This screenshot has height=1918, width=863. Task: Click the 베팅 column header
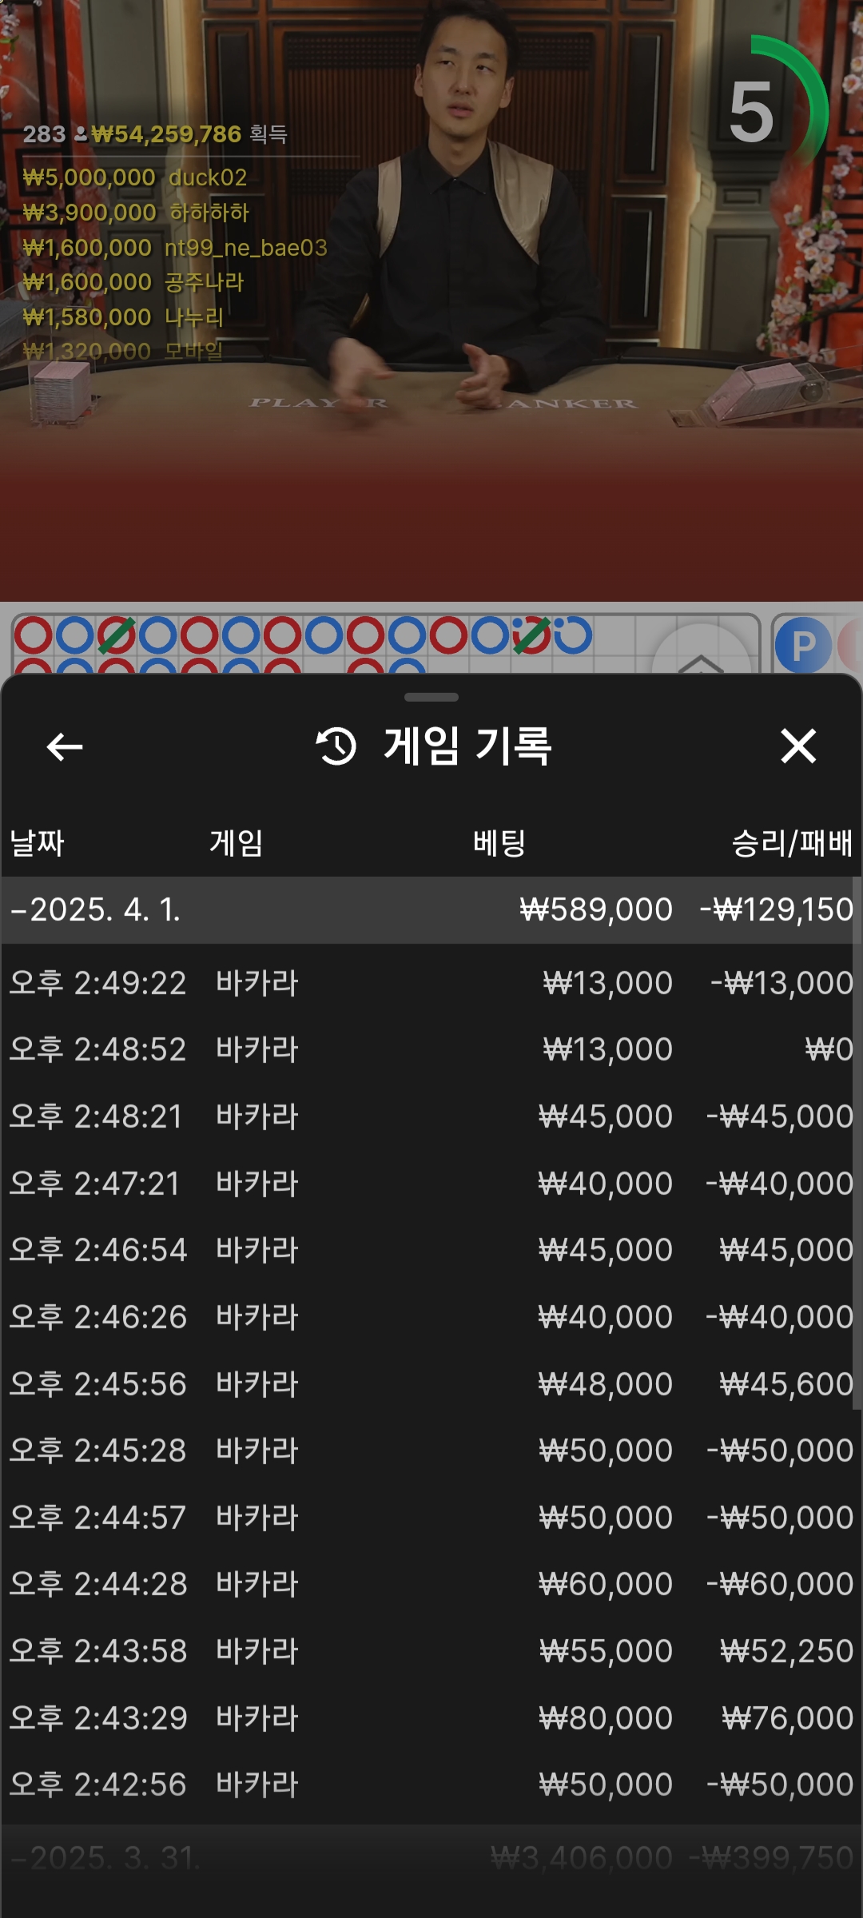click(499, 843)
